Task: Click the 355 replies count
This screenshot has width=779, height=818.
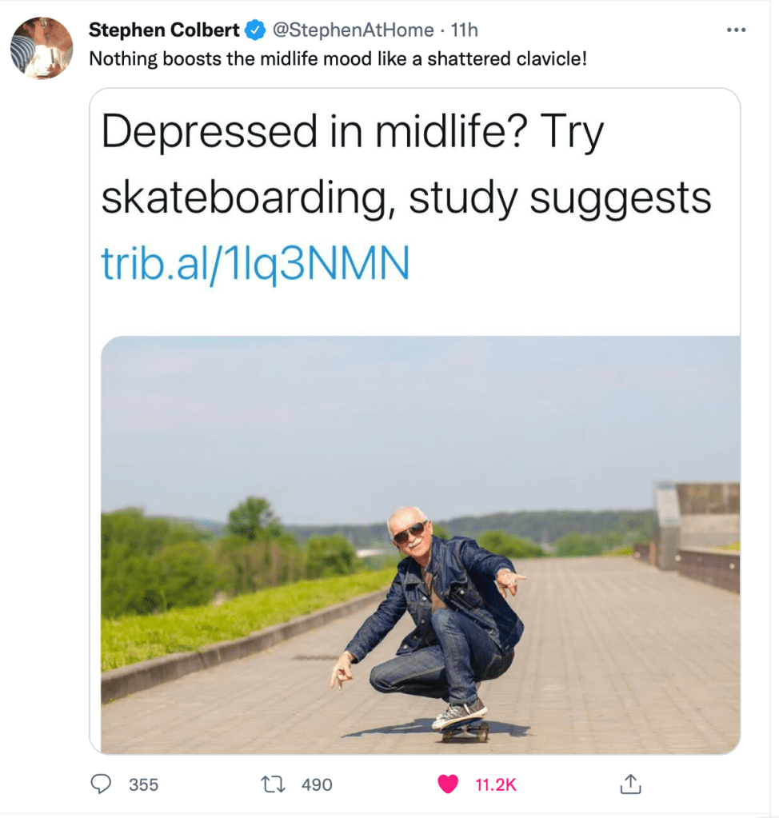Action: click(x=144, y=785)
